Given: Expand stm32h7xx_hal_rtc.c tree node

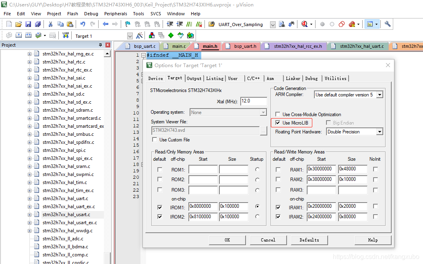Looking at the screenshot, I should [29, 62].
